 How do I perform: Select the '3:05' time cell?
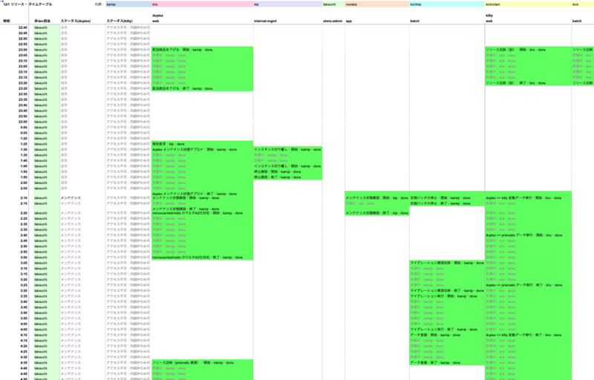click(23, 263)
